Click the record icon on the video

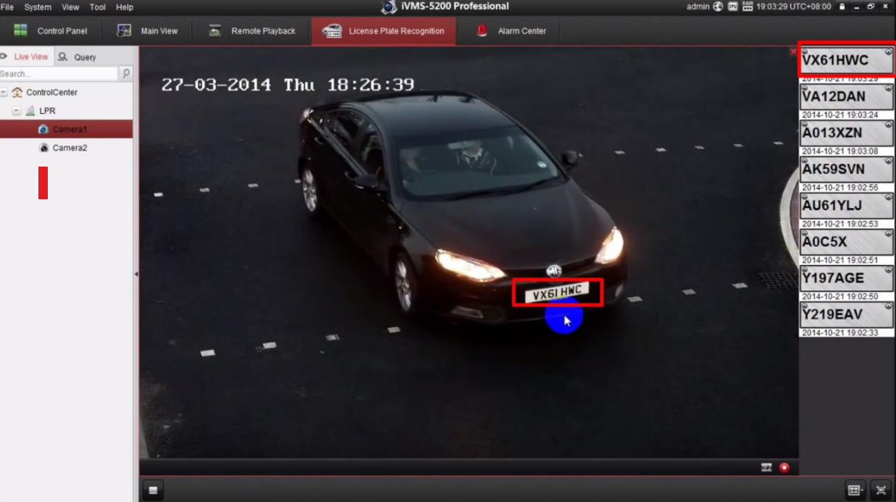[x=784, y=467]
